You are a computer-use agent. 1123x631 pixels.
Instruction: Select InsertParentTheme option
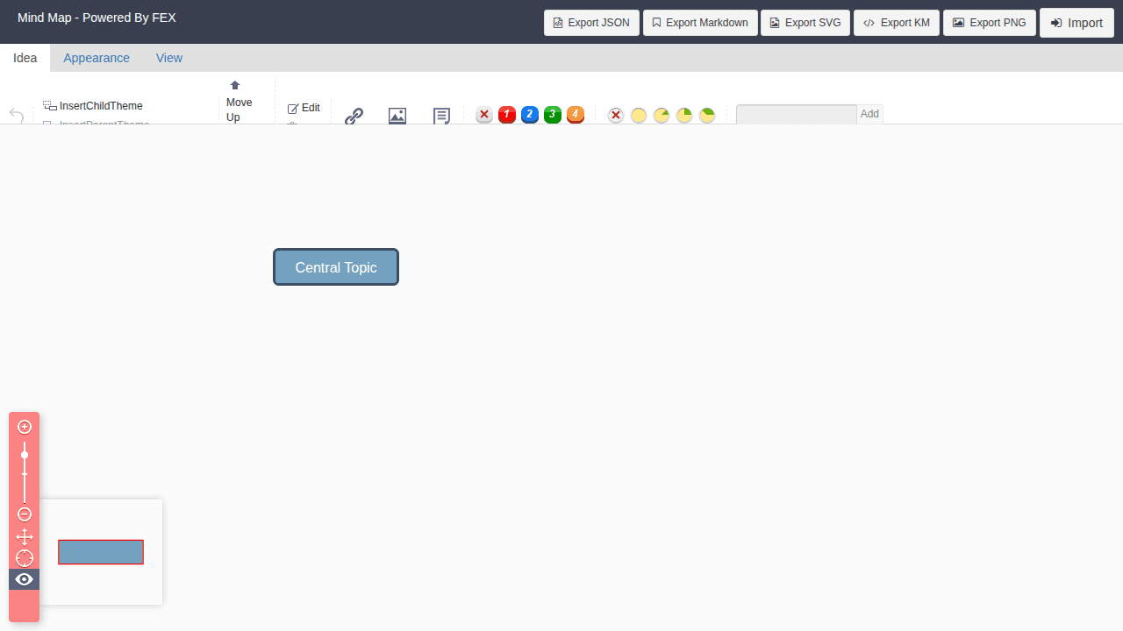[x=104, y=124]
